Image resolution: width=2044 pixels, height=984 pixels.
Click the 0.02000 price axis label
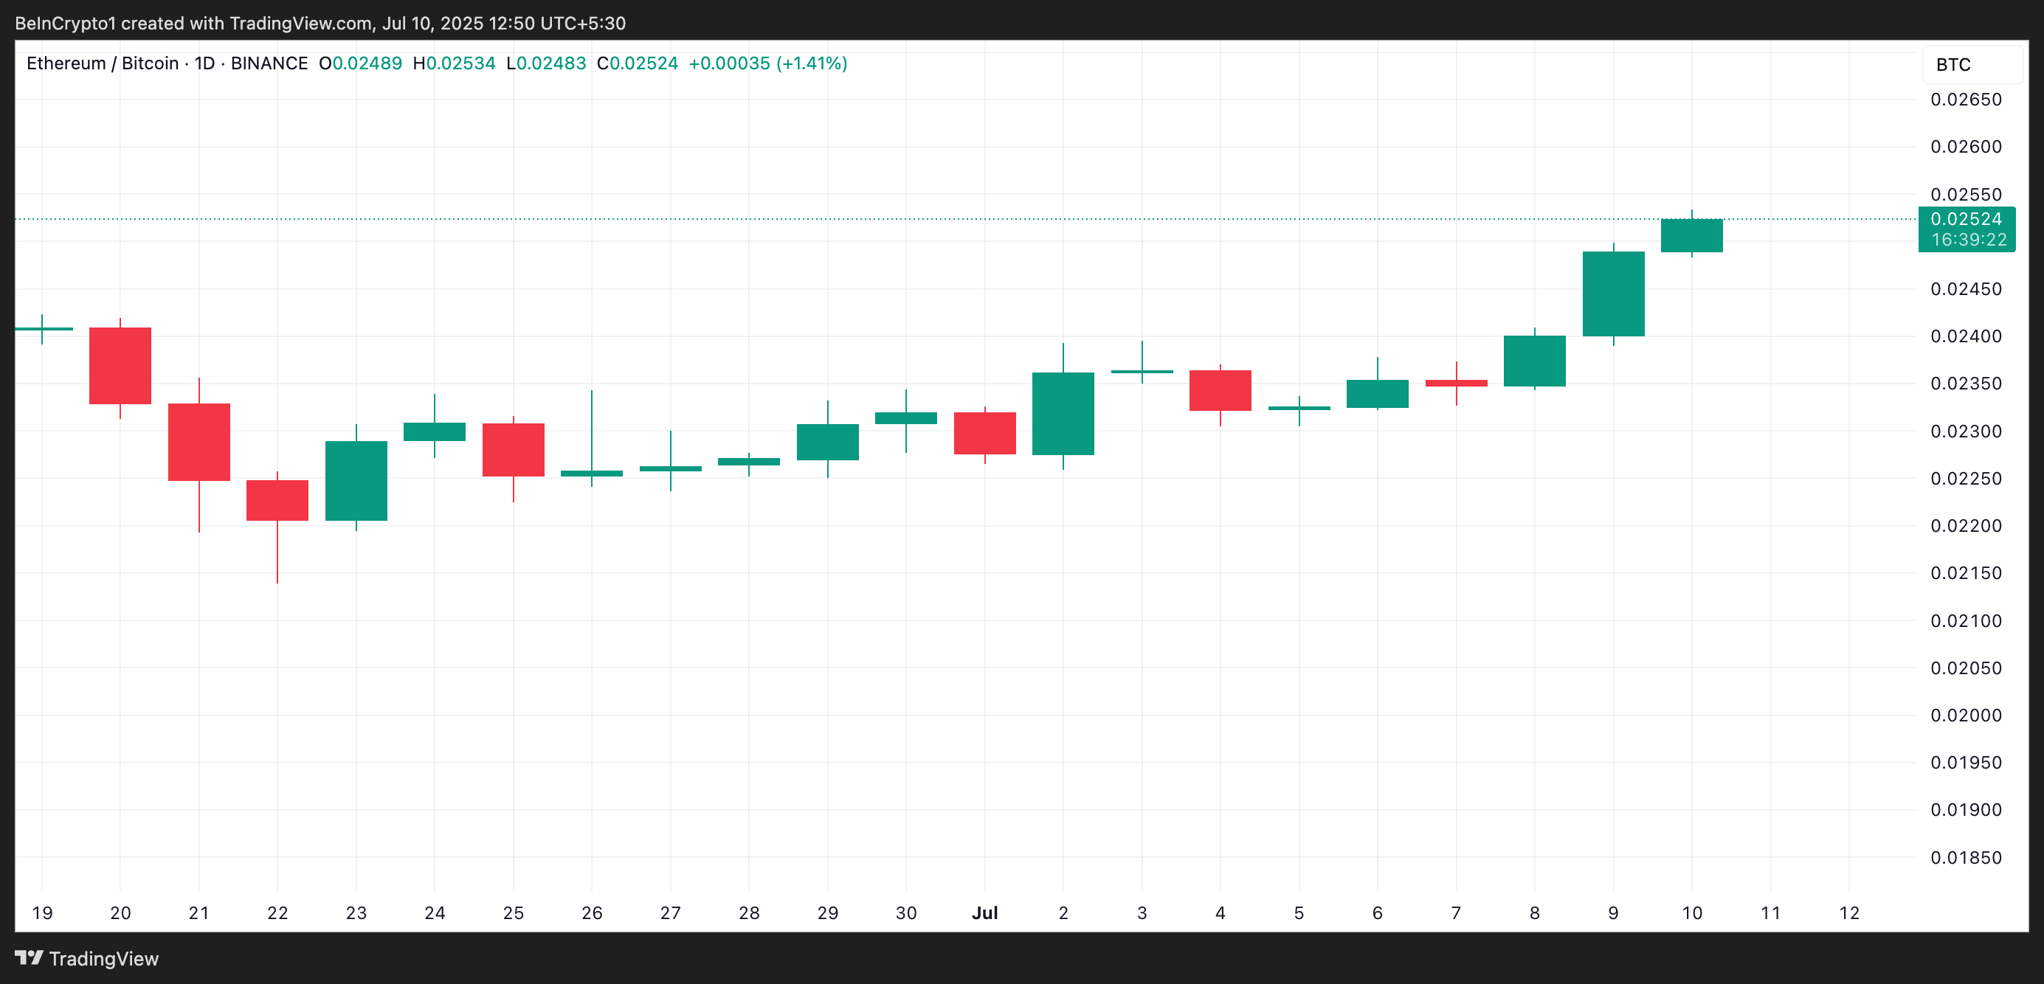click(x=1966, y=716)
